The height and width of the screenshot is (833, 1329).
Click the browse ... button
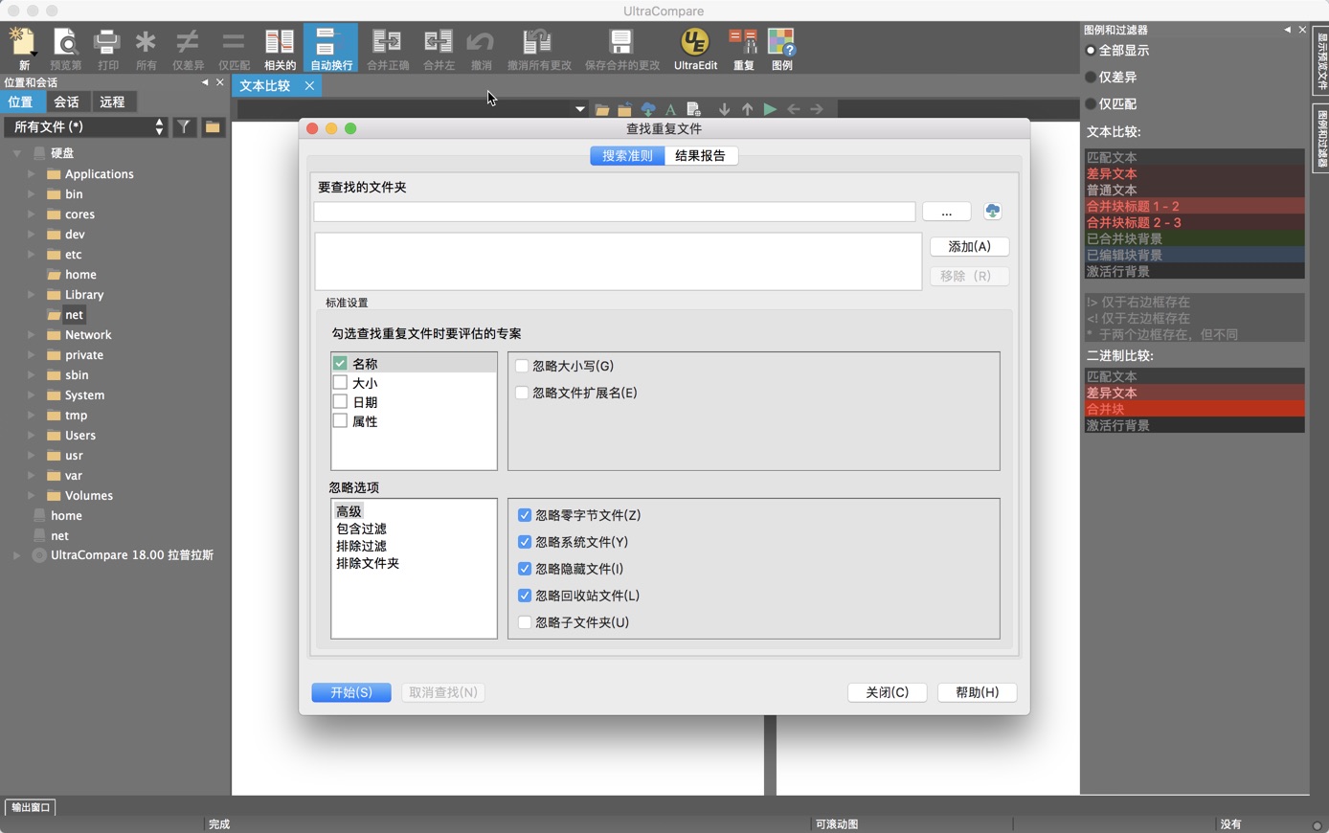pyautogui.click(x=946, y=212)
